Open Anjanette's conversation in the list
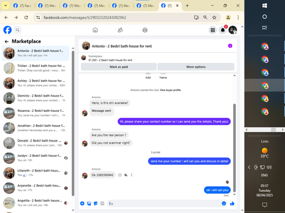 (35, 188)
